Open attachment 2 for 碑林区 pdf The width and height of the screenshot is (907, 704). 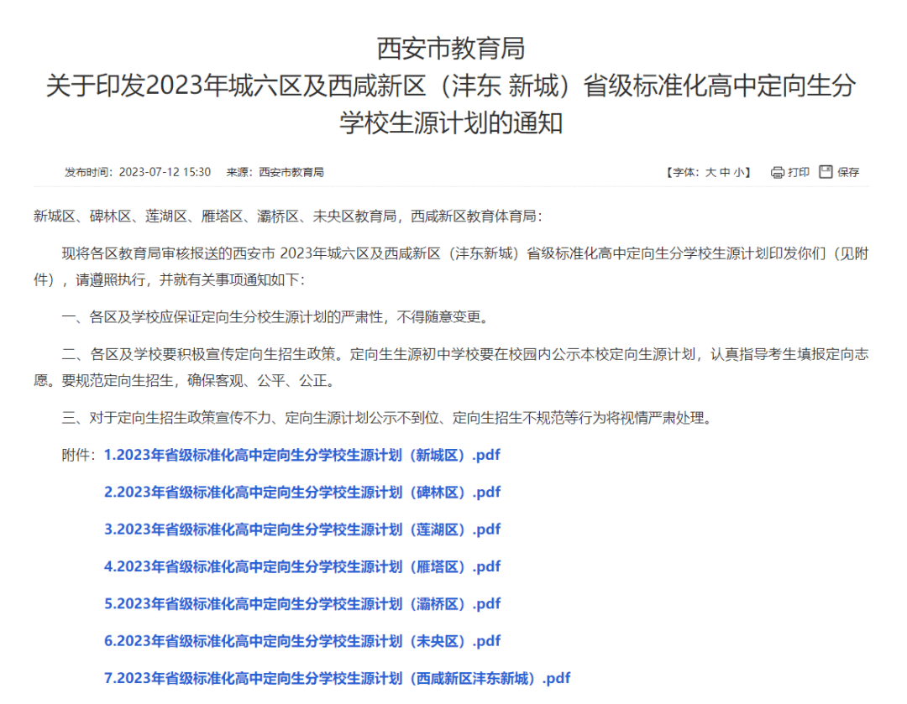tap(302, 492)
